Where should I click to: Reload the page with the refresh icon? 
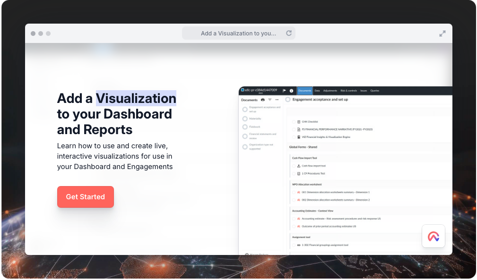point(289,33)
